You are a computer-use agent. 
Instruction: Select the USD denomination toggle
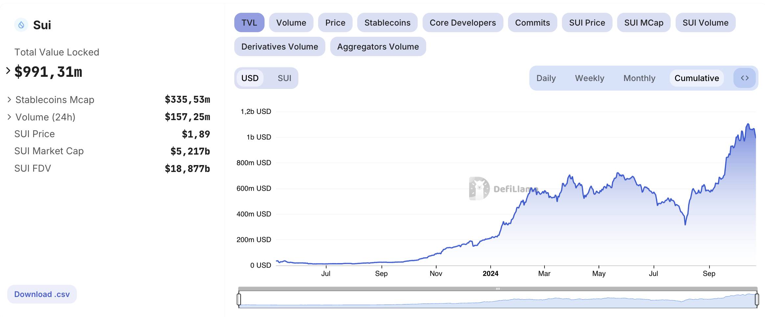point(250,78)
